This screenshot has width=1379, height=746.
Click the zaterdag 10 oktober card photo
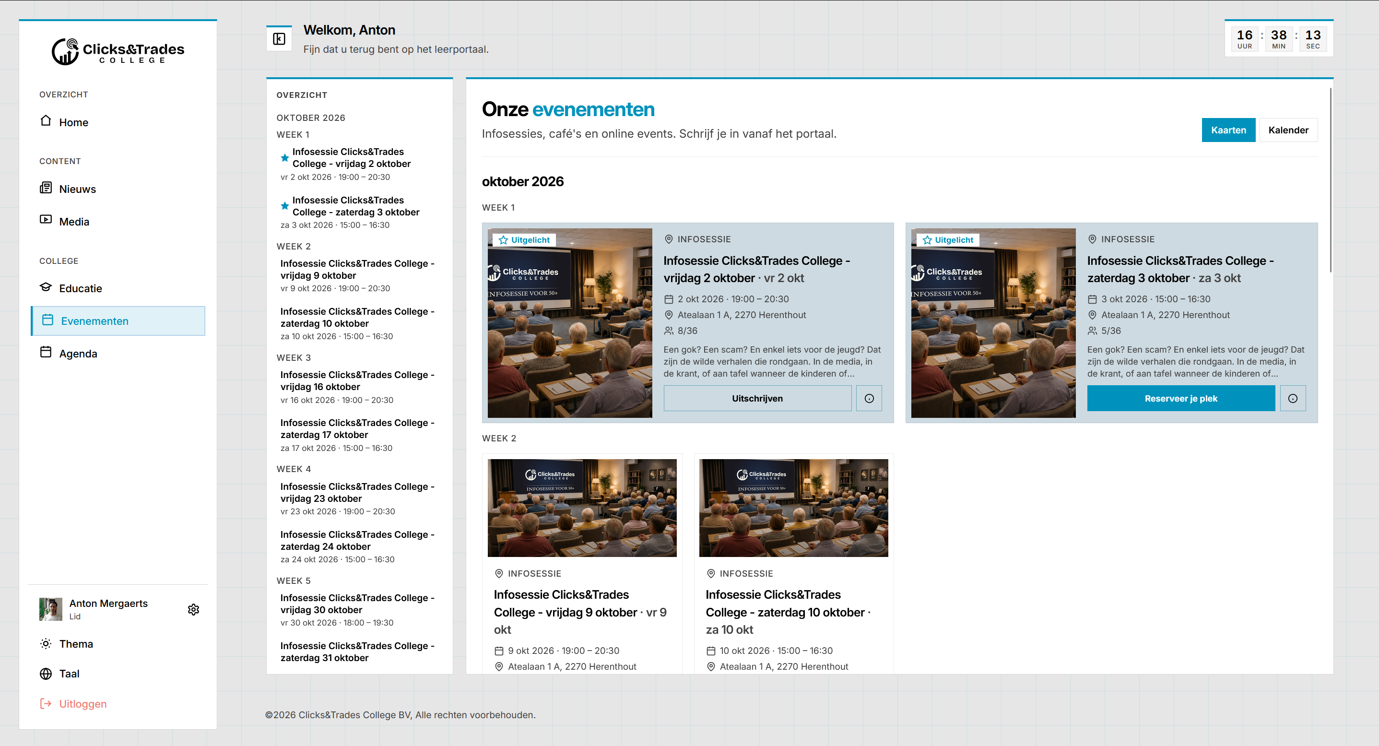pyautogui.click(x=793, y=508)
